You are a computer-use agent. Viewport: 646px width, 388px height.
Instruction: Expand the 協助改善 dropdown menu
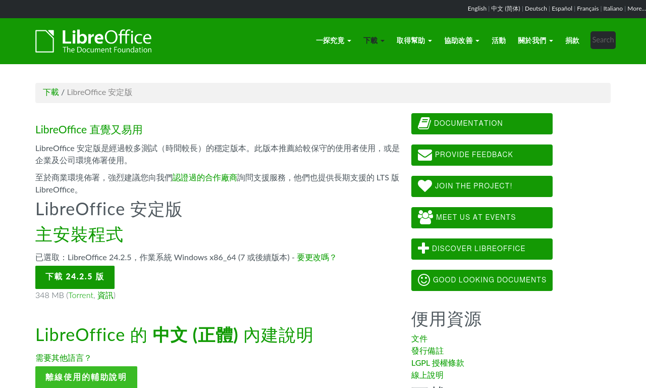[462, 40]
